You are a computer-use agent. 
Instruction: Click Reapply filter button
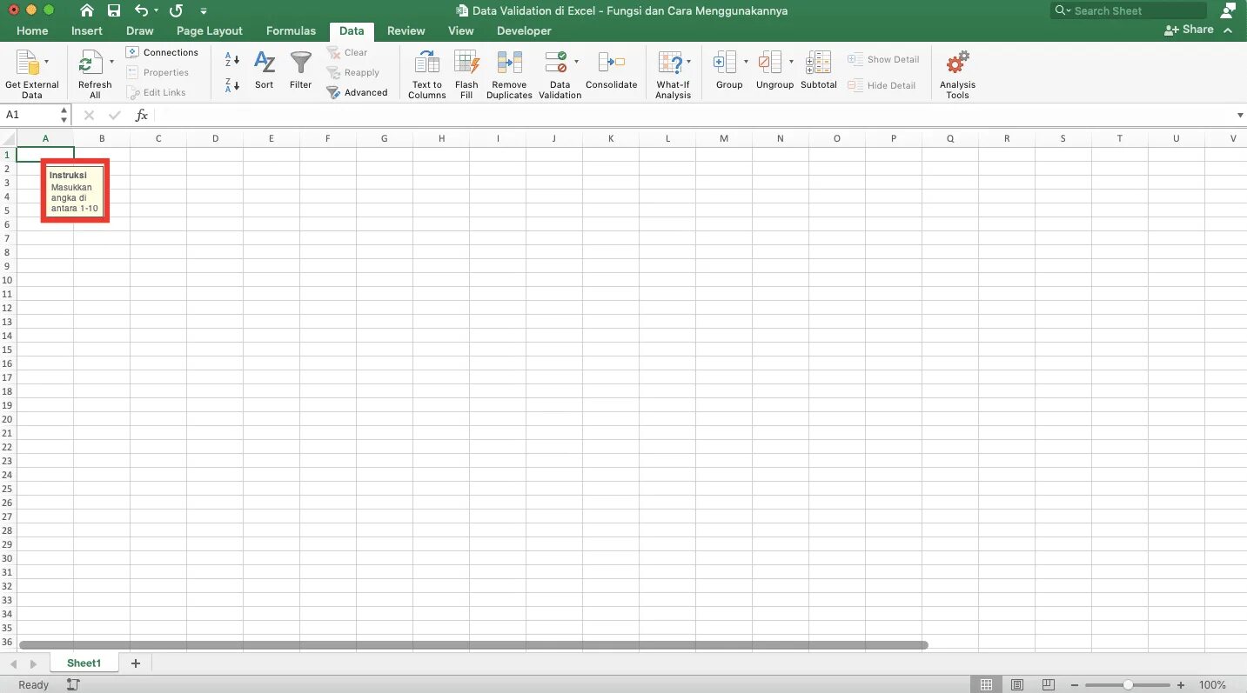tap(353, 72)
